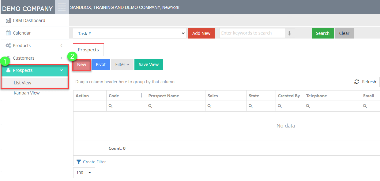Viewport: 380px width, 181px height.
Task: Focus the keyword search input field
Action: 252,33
